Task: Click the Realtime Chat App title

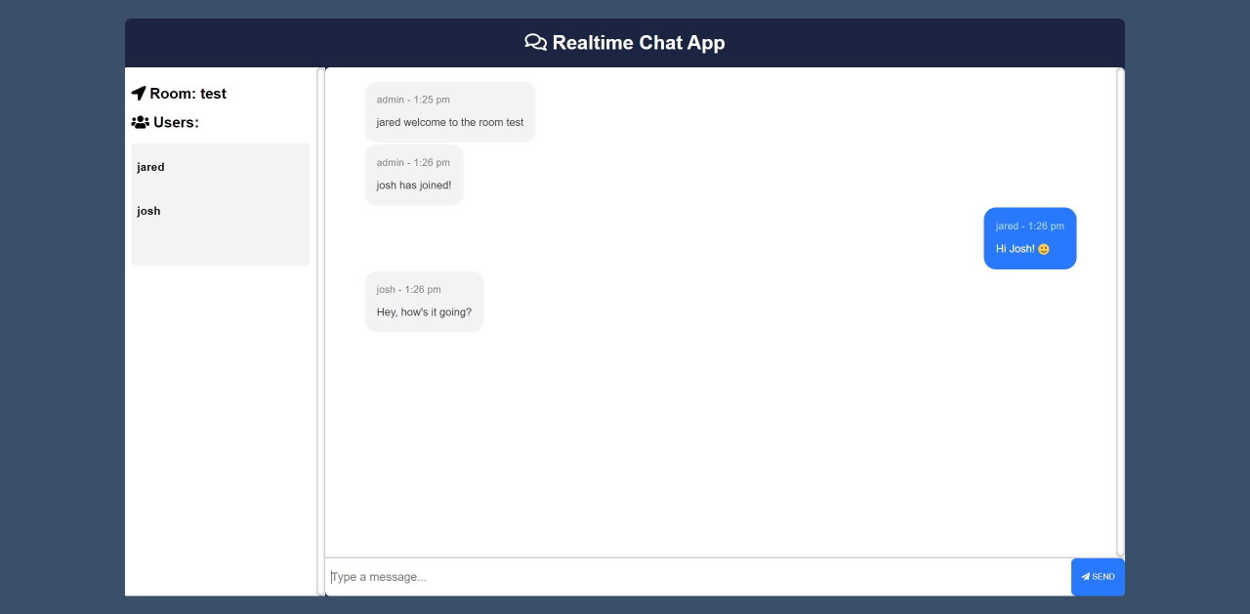Action: pos(639,43)
